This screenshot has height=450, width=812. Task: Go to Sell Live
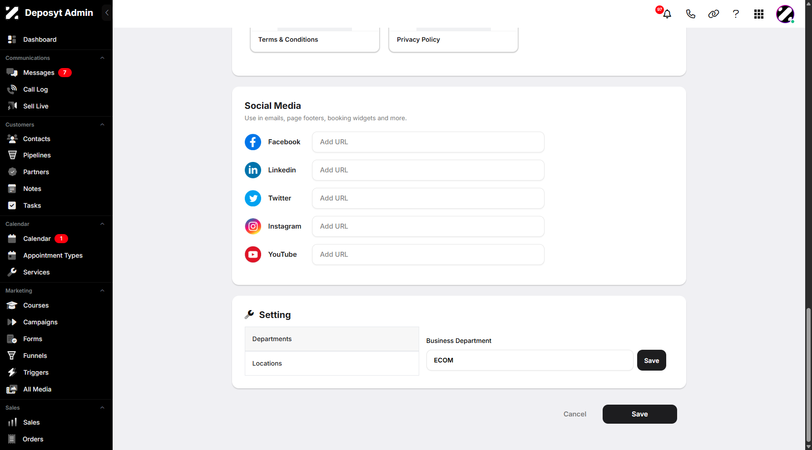36,106
